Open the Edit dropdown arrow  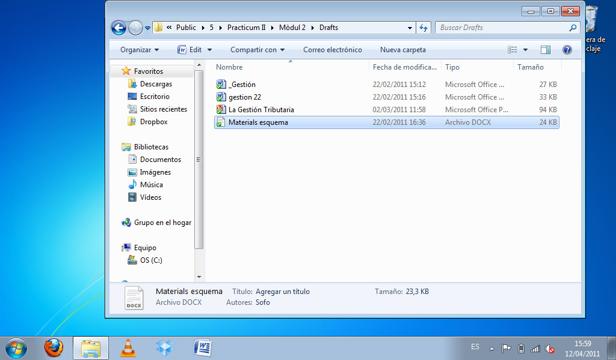[x=209, y=50]
